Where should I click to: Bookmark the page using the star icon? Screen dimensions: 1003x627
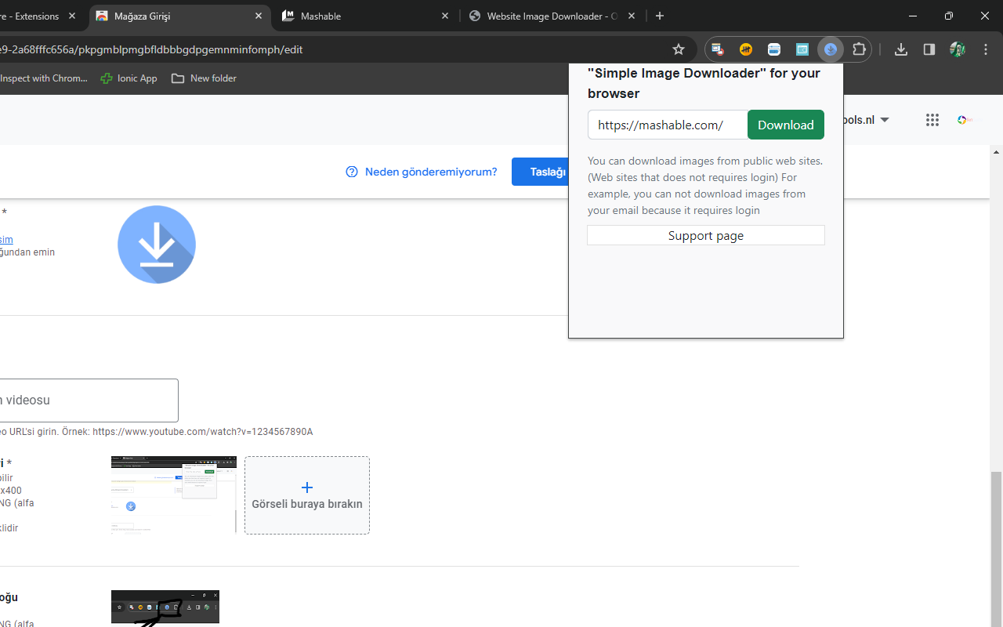[x=679, y=49]
